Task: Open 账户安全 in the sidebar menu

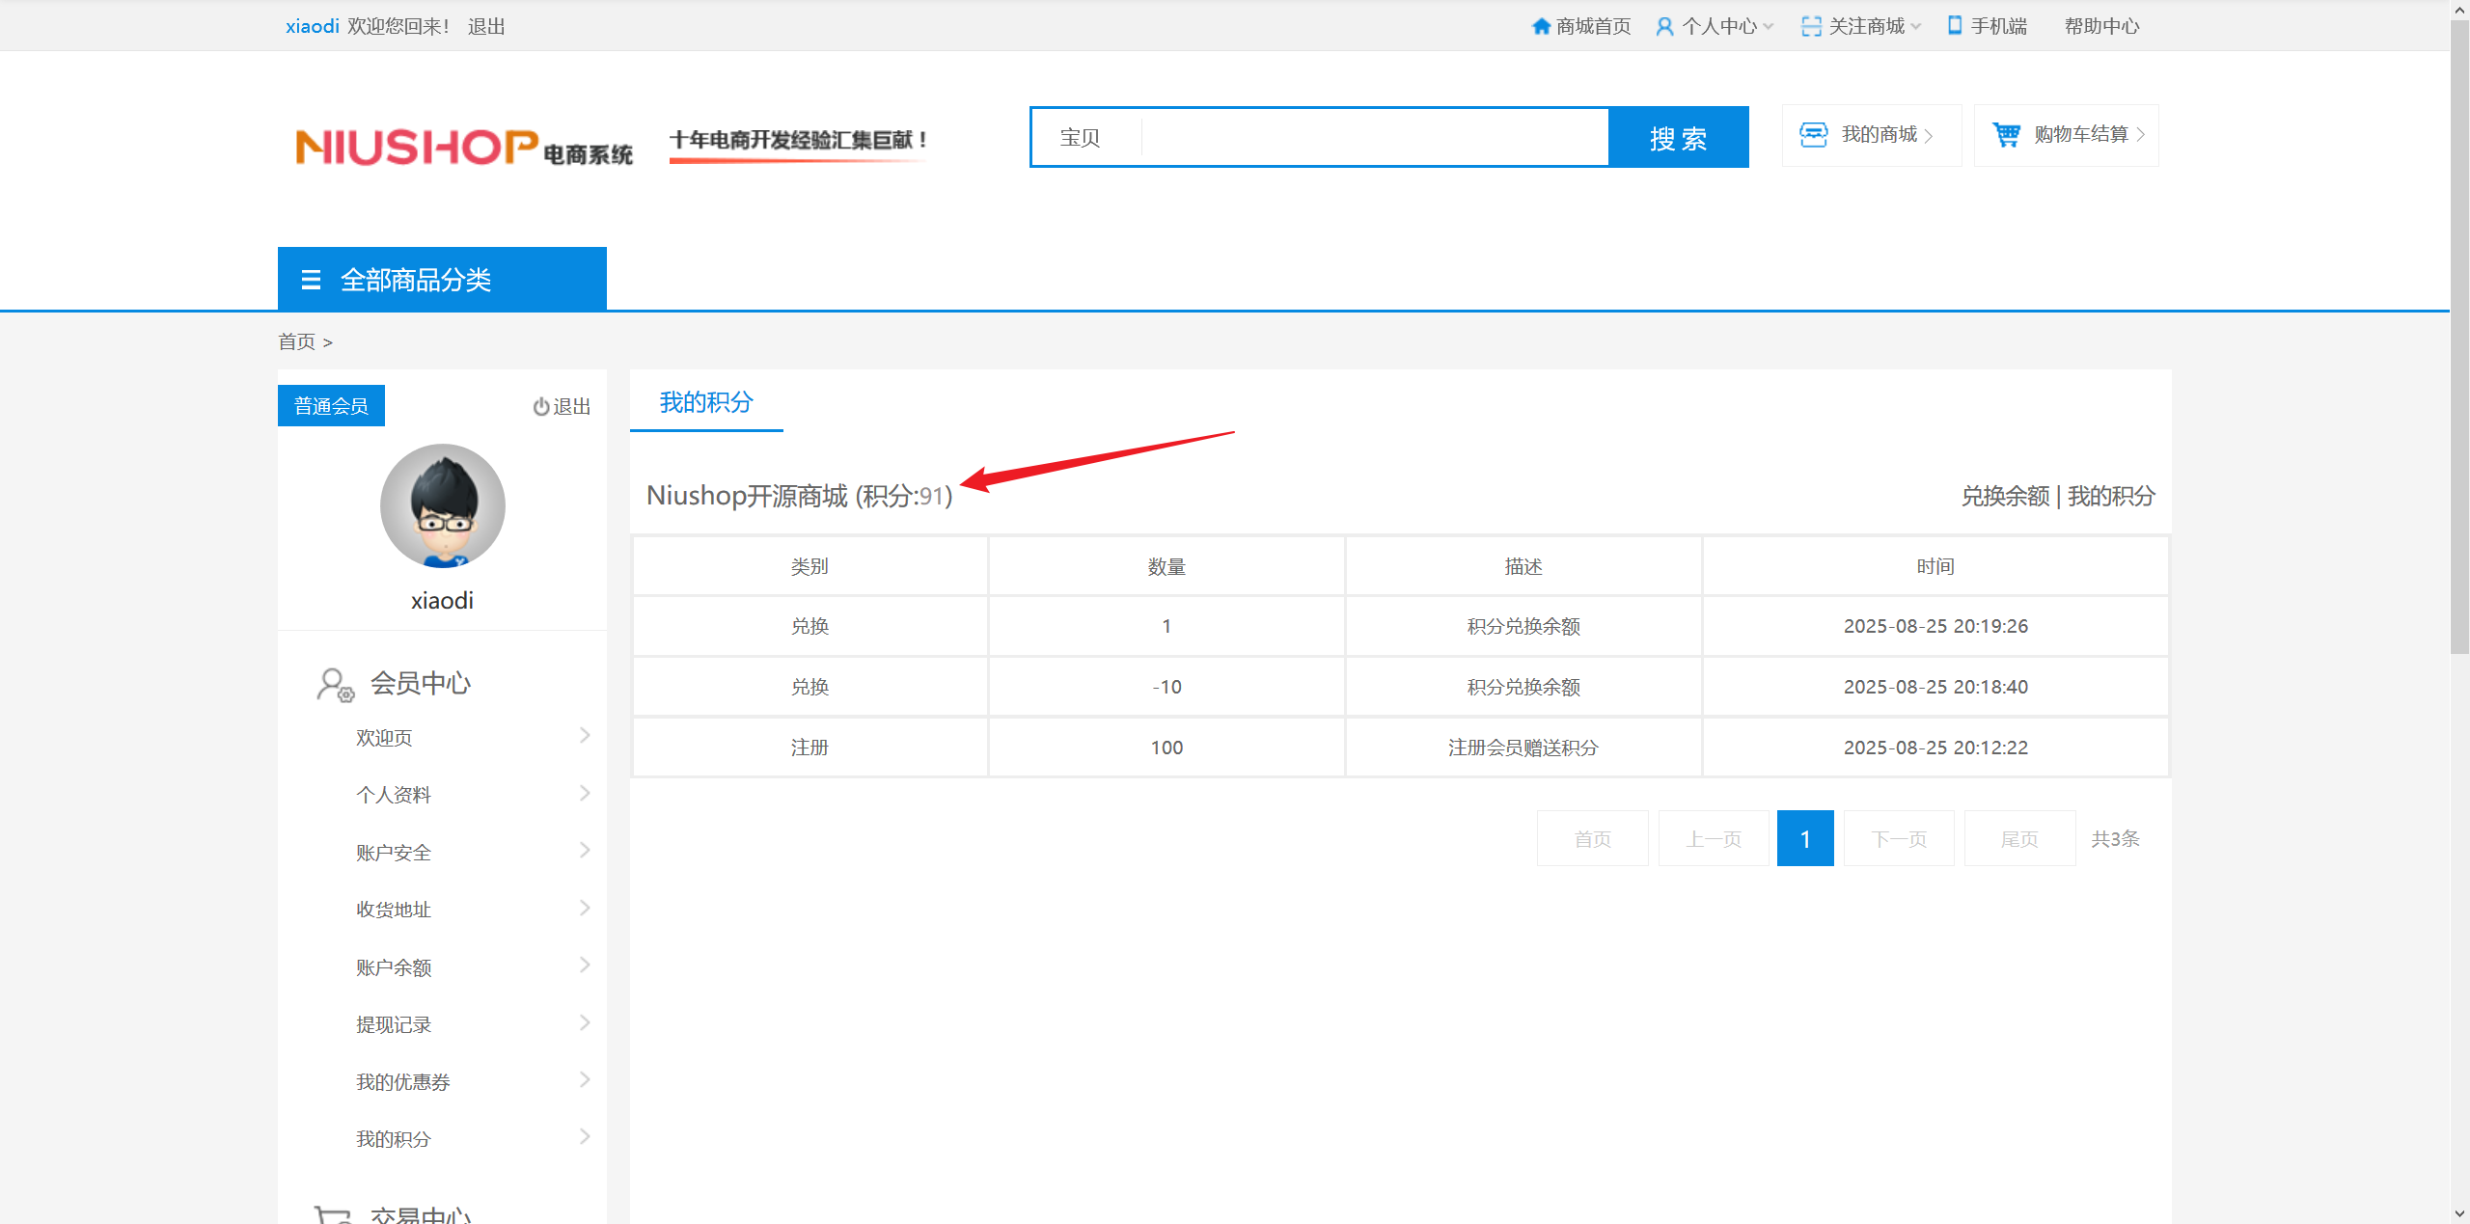Action: pyautogui.click(x=394, y=853)
